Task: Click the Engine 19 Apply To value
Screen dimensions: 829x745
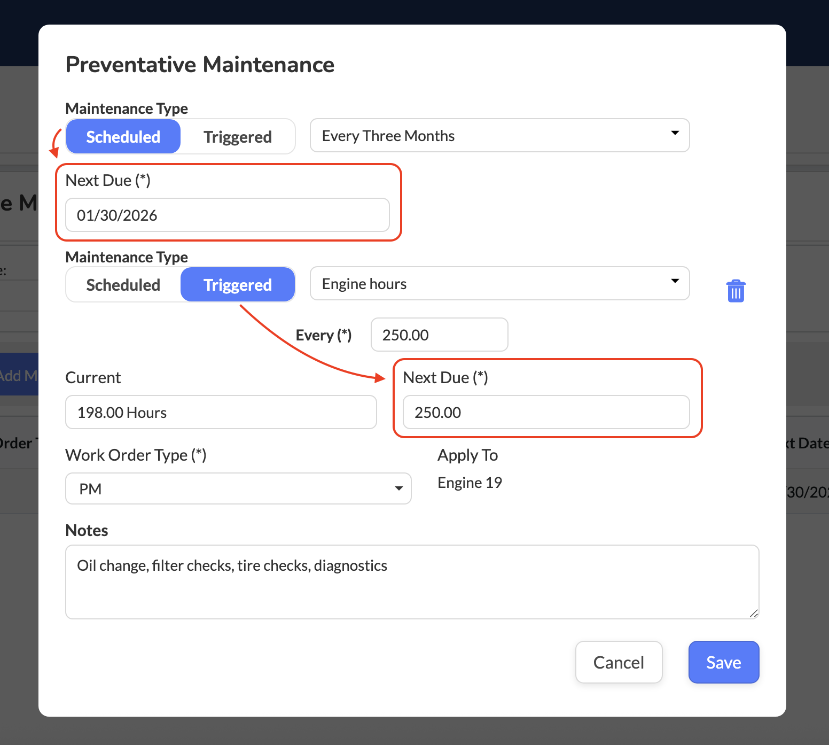Action: (470, 483)
